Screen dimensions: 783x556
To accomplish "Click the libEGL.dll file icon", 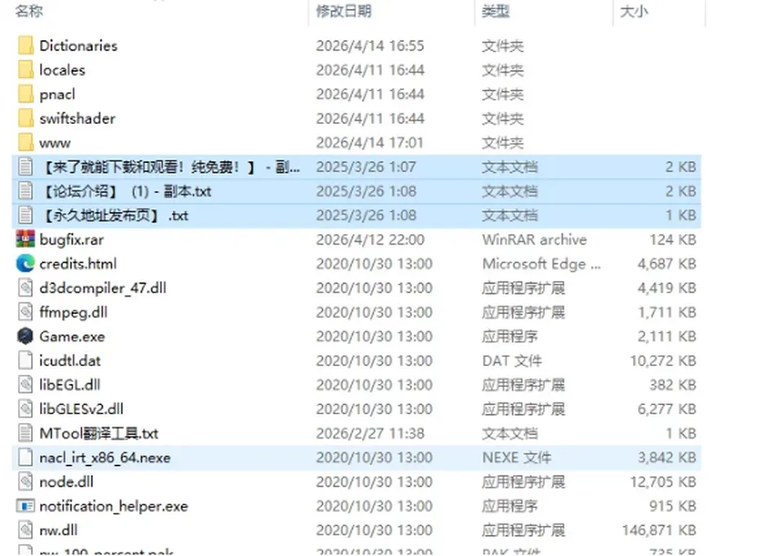I will [25, 385].
